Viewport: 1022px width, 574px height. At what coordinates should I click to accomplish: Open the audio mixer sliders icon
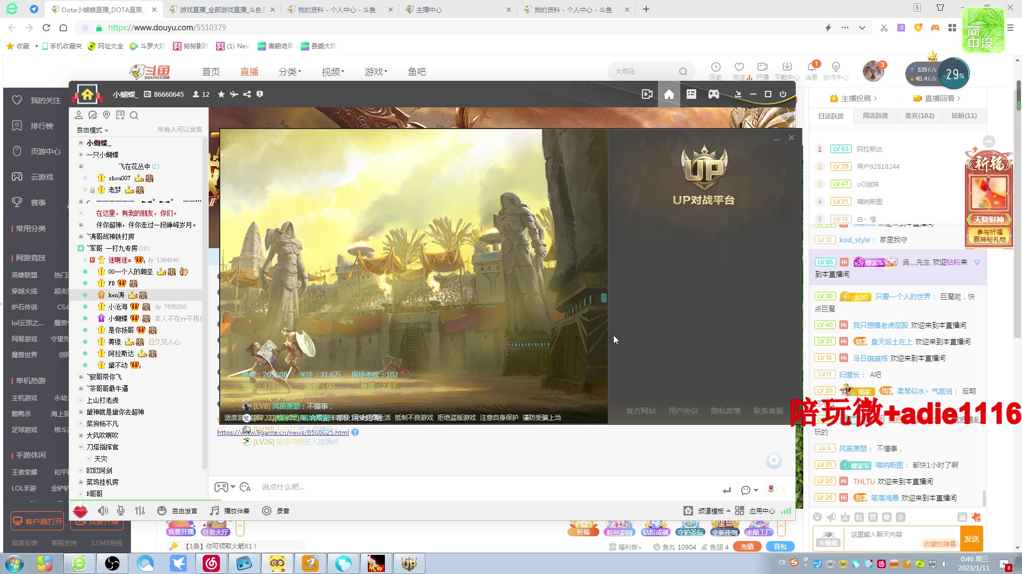coord(140,511)
